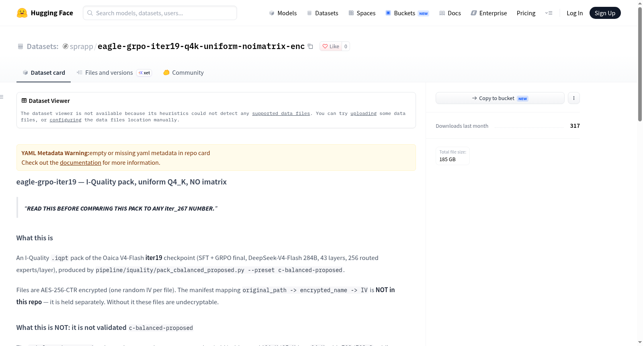This screenshot has height=346, width=643.
Task: Focus the search models, datasets, users field
Action: point(160,13)
